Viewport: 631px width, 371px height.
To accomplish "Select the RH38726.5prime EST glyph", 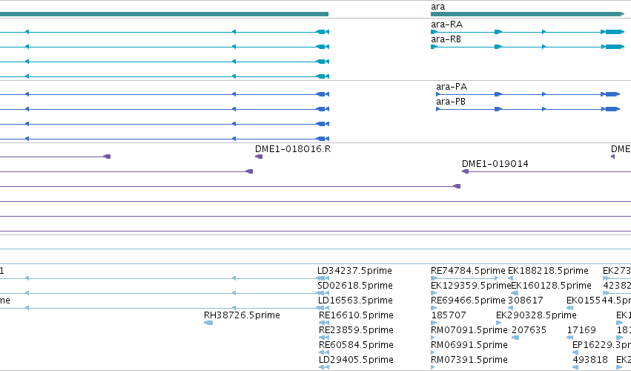I will click(x=208, y=323).
